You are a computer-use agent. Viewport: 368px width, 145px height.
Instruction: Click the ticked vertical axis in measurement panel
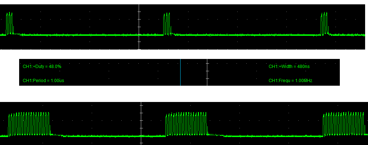click(x=207, y=72)
